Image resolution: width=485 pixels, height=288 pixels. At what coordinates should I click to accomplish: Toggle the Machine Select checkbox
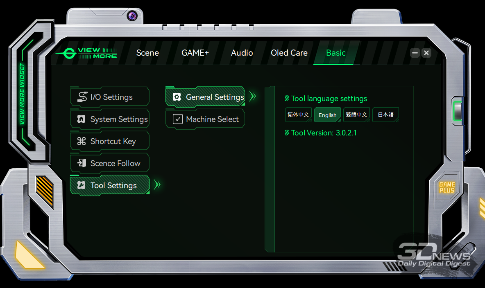[x=177, y=119]
